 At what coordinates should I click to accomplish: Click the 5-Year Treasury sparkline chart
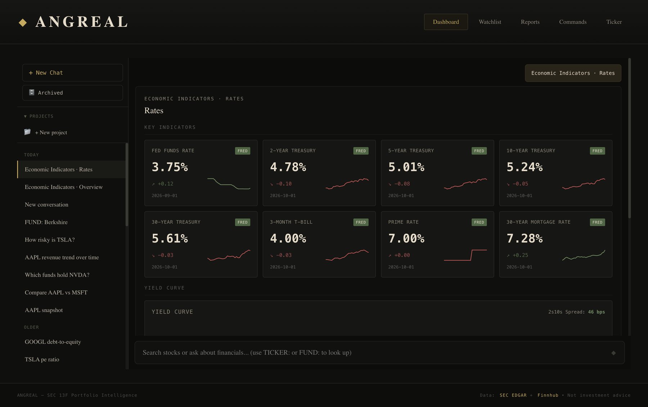pos(465,184)
